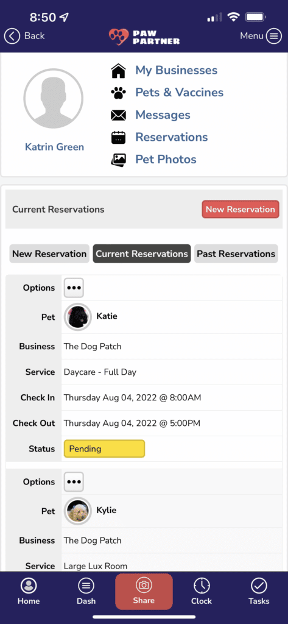Viewport: 288px width, 624px height.
Task: Open the Clock tab in bottom bar
Action: (202, 591)
